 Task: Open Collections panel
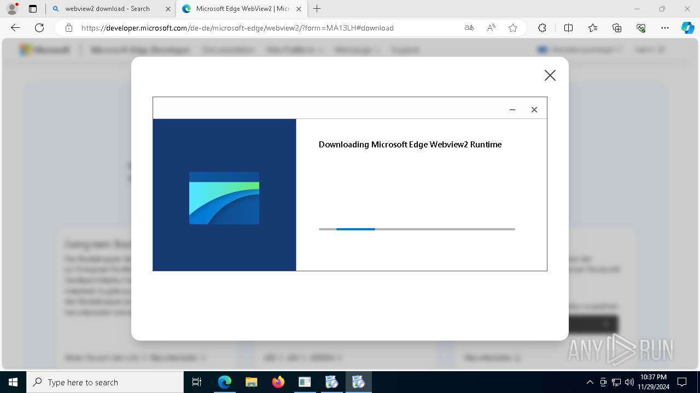click(617, 28)
